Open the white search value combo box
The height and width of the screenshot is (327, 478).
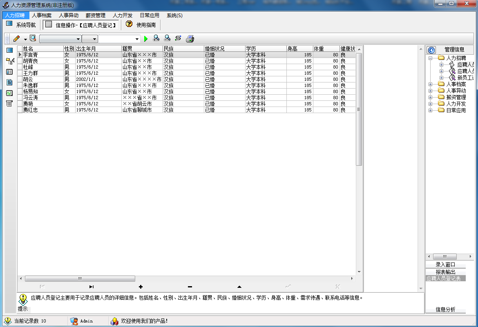119,39
